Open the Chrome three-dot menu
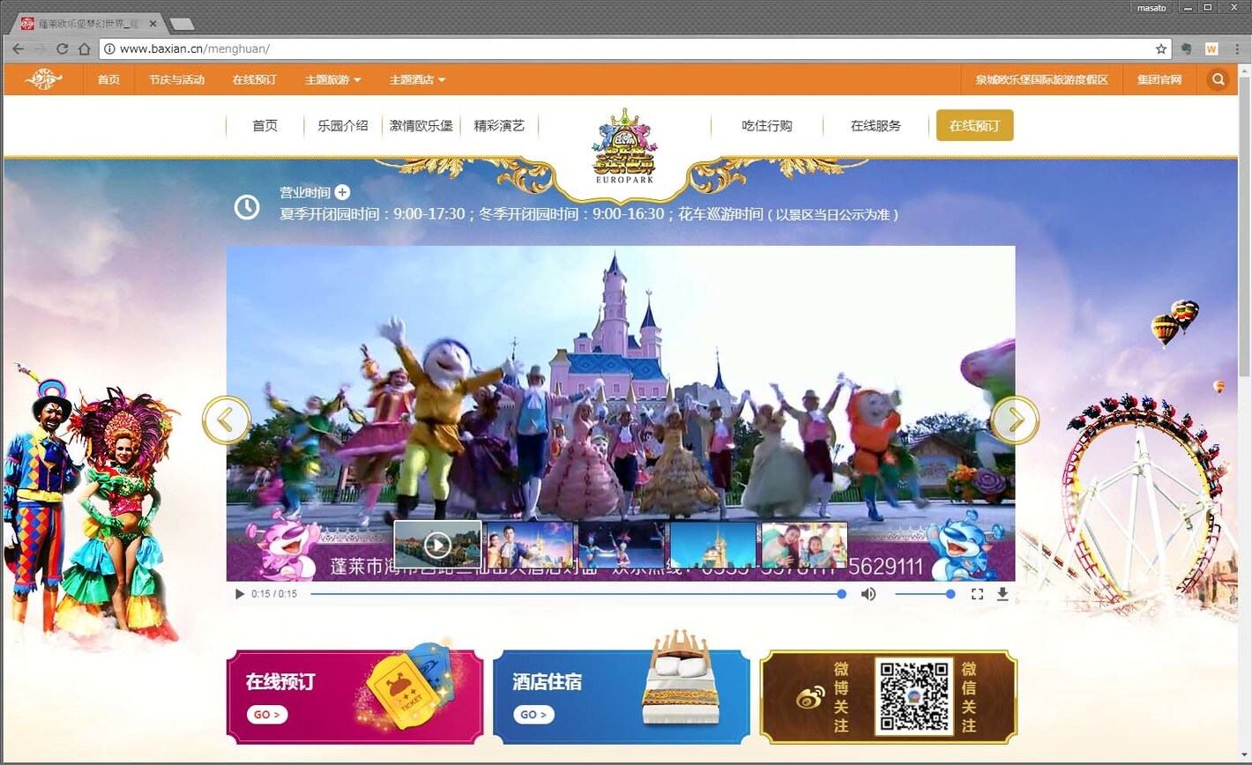Image resolution: width=1252 pixels, height=765 pixels. [1236, 48]
